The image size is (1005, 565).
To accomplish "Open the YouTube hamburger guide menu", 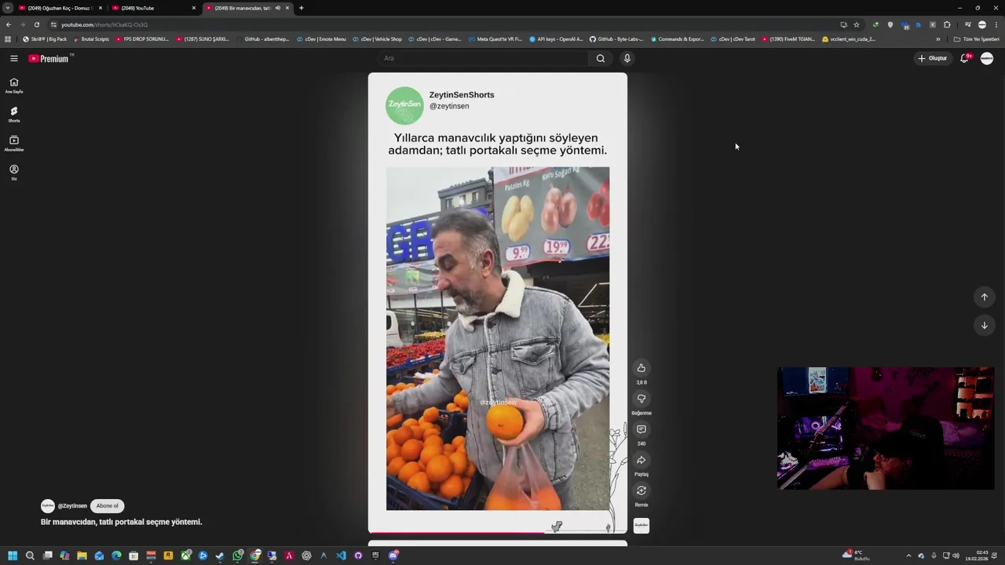I will pos(13,58).
